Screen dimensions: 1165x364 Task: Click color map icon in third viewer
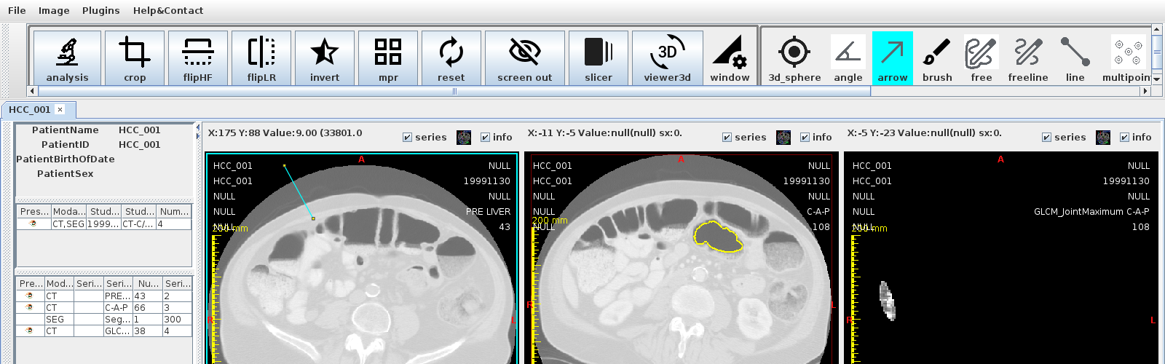click(1103, 138)
